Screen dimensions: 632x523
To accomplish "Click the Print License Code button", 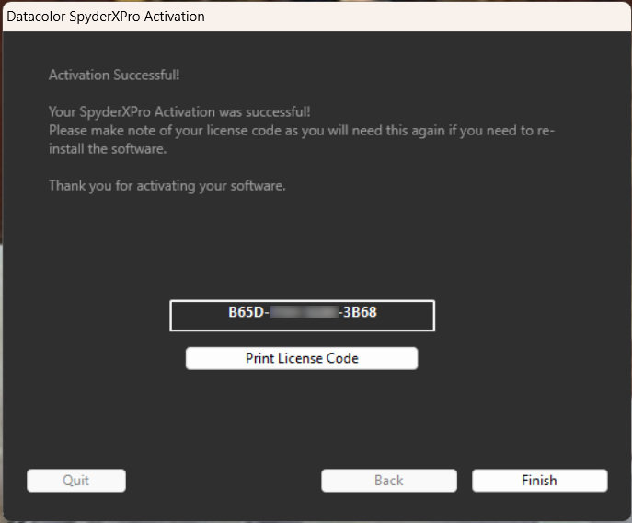I will [x=302, y=358].
